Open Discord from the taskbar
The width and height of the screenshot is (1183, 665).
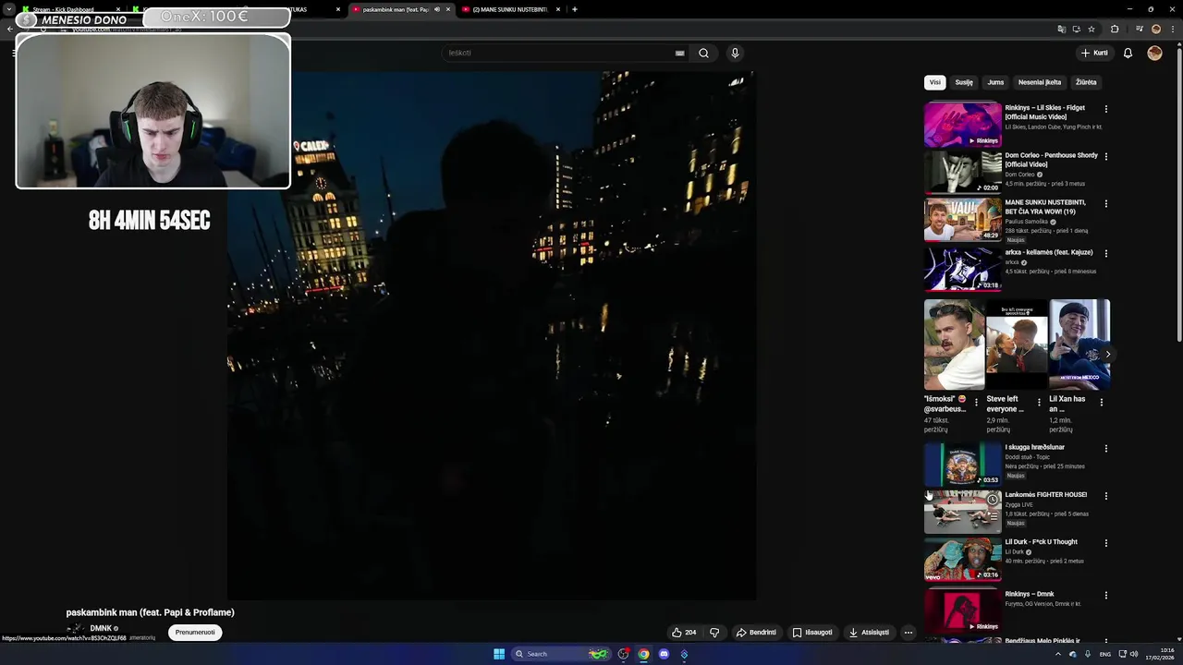pyautogui.click(x=664, y=654)
